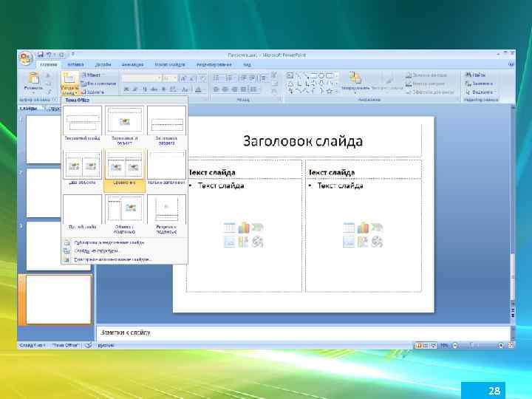Click the numbered list icon

pos(228,78)
